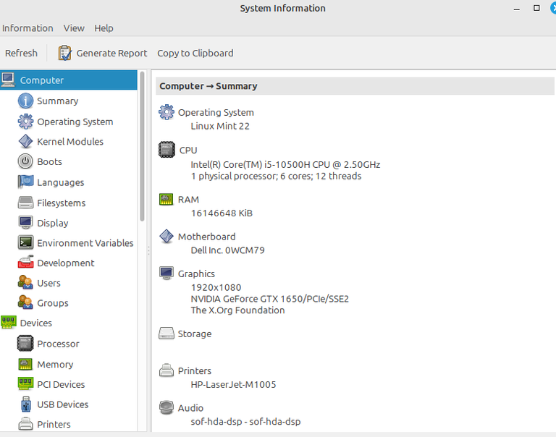Select the Devices category in the tree
The image size is (556, 437).
coord(35,323)
